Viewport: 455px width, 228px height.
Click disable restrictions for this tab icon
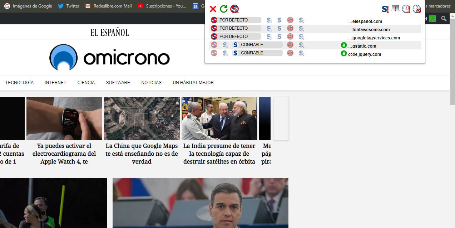point(395,9)
